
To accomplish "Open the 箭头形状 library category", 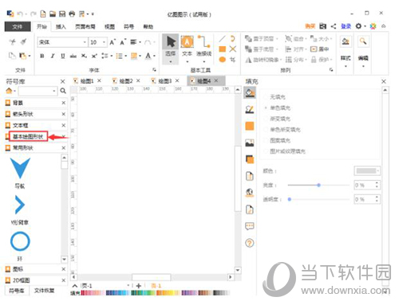I will click(23, 114).
